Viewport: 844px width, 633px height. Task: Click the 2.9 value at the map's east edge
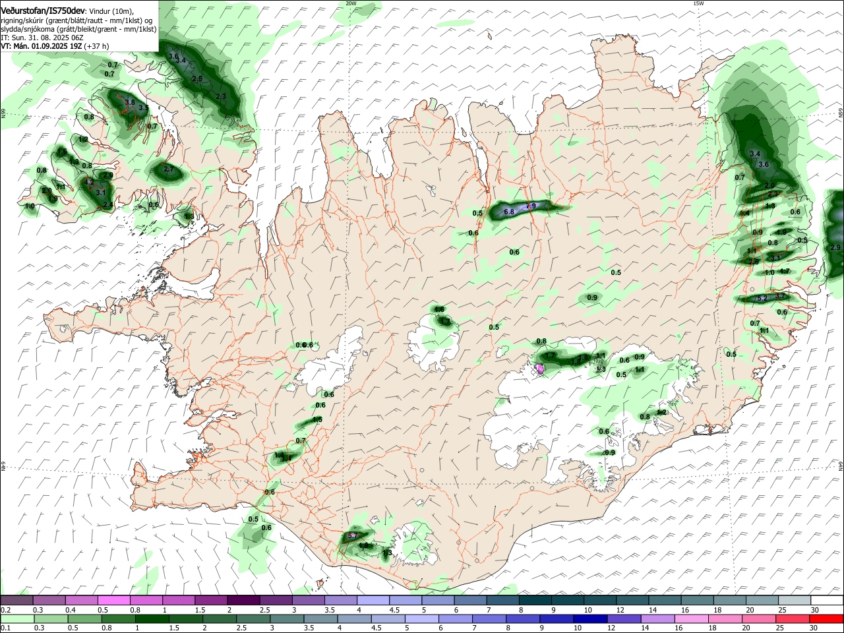tap(835, 248)
